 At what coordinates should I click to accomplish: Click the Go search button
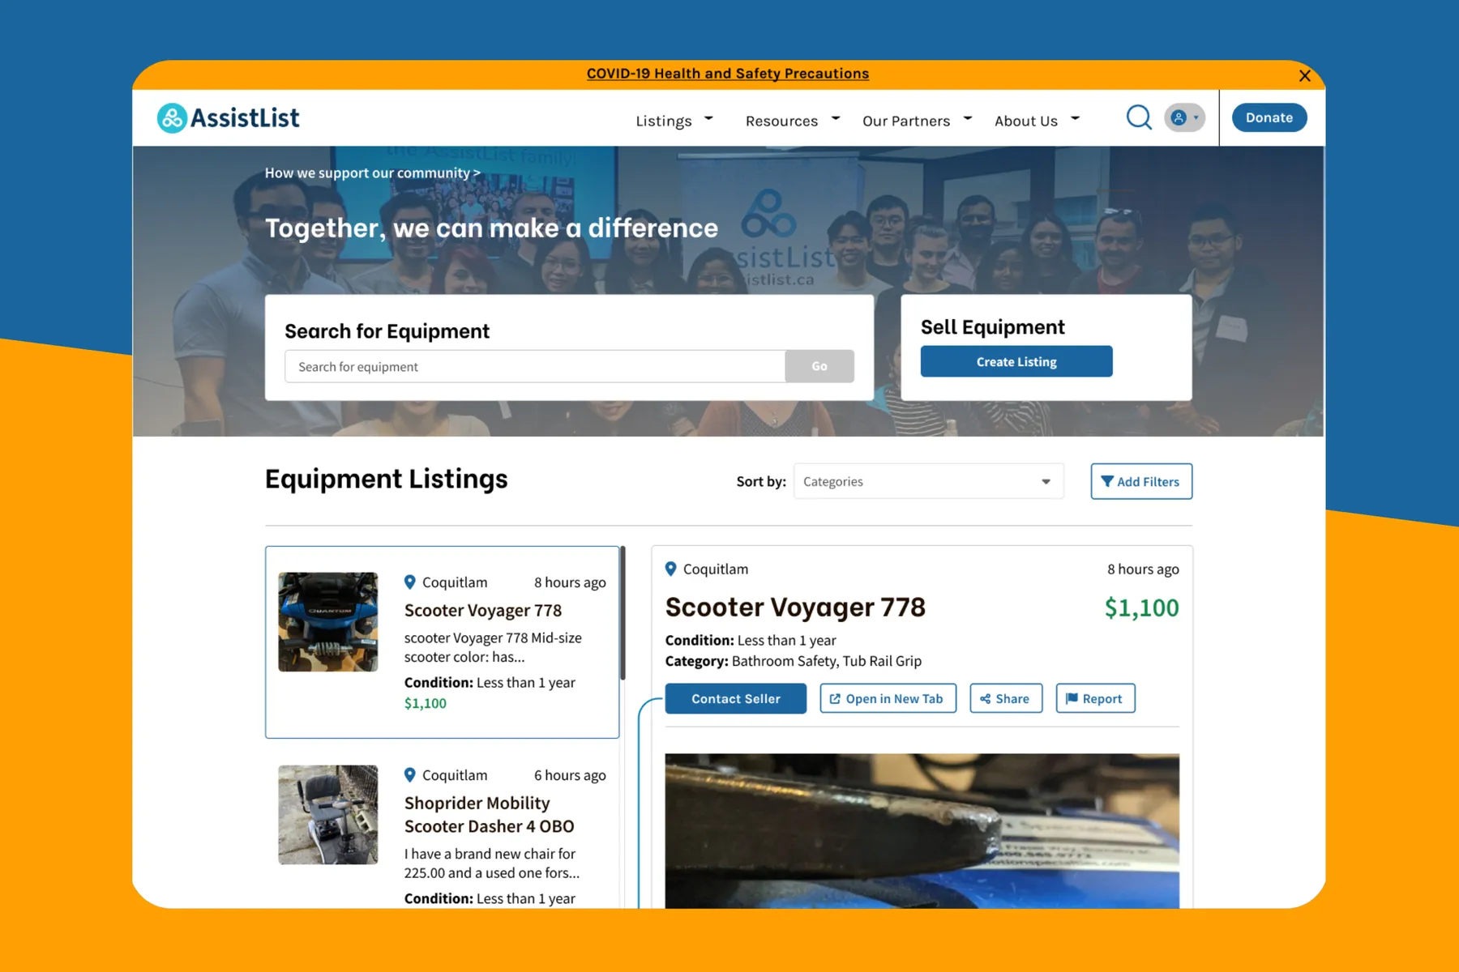pos(819,366)
